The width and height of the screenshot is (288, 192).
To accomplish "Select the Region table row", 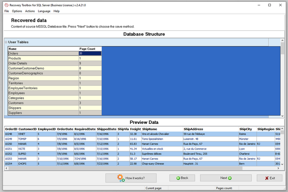I will pyautogui.click(x=55, y=78).
